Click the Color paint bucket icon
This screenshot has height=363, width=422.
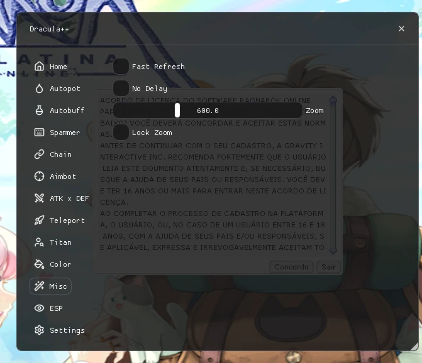(x=39, y=264)
